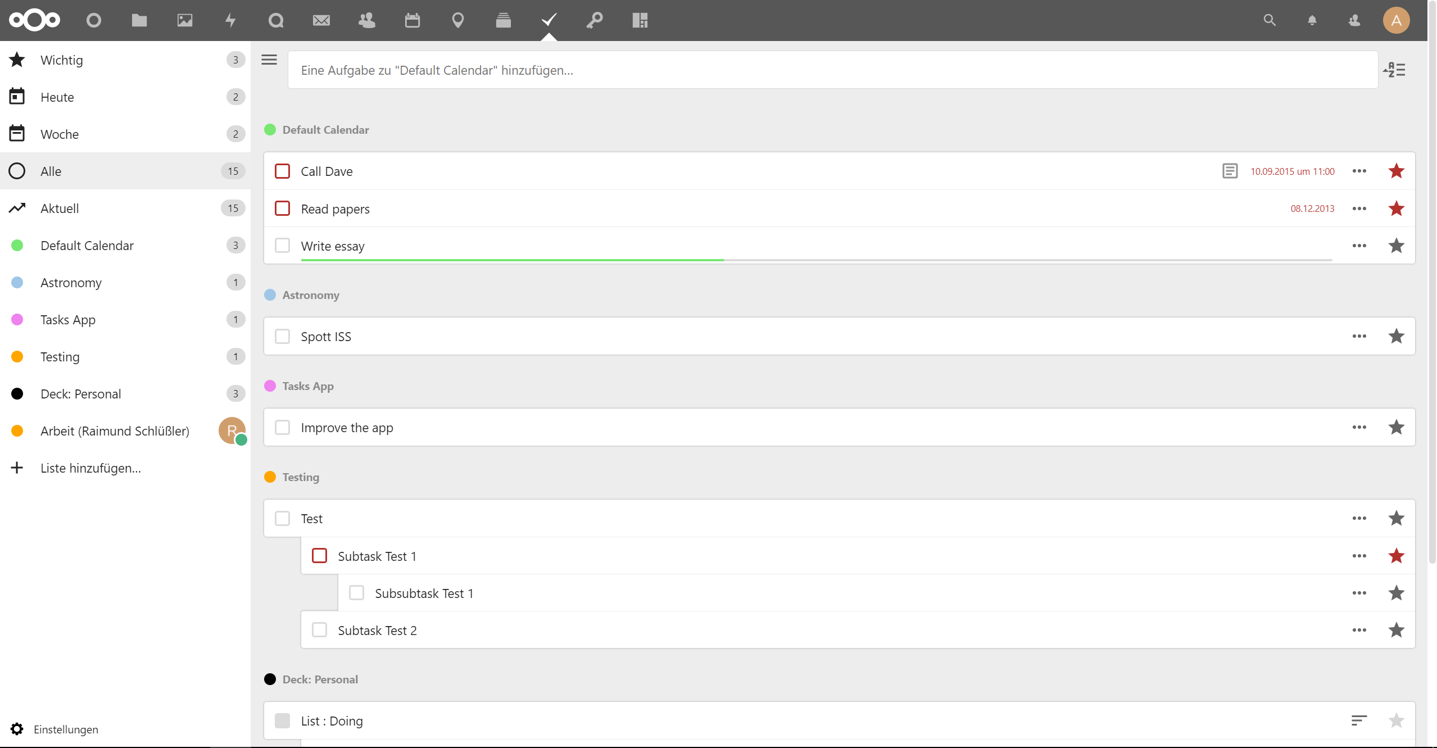The height and width of the screenshot is (748, 1437).
Task: Click 'Liste hinzufügen...' to add a list
Action: coord(90,468)
